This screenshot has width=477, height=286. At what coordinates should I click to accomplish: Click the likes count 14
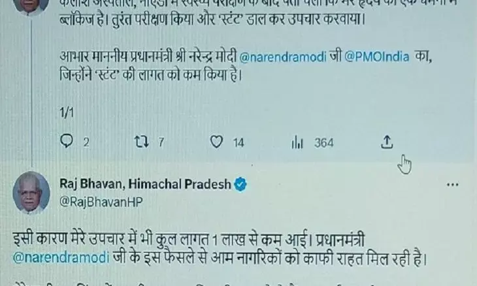click(238, 142)
